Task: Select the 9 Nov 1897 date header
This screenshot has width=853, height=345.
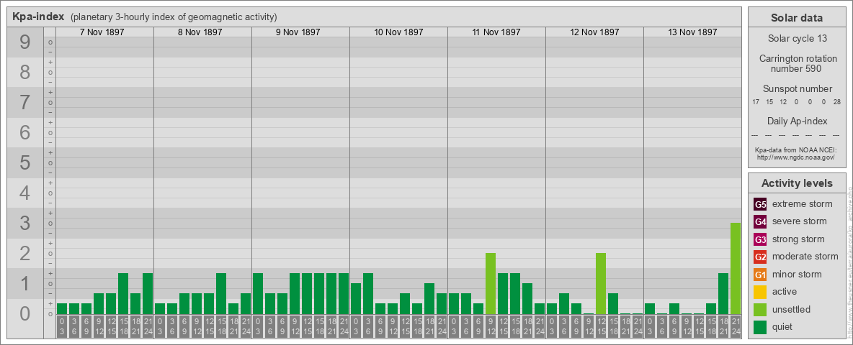Action: [298, 32]
